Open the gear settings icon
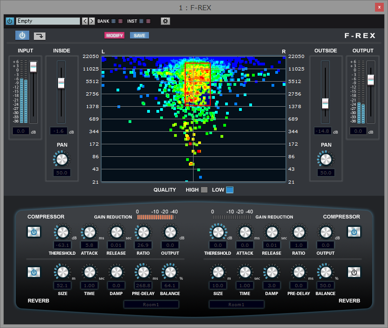The image size is (388, 328). (x=165, y=21)
